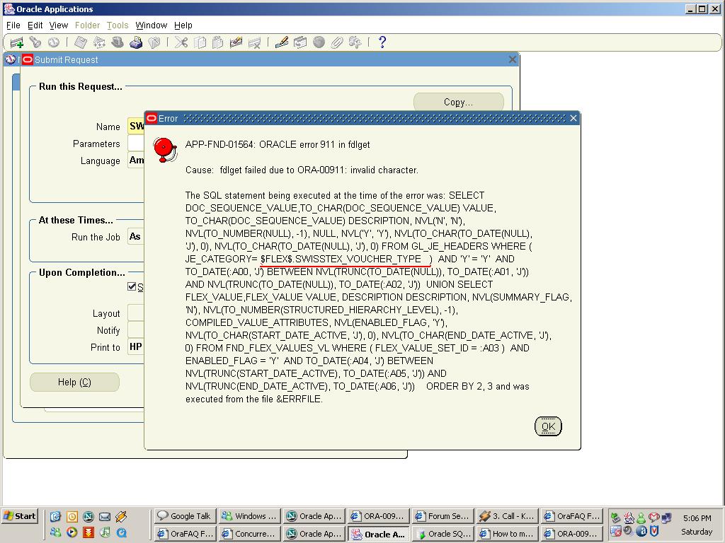Image resolution: width=725 pixels, height=543 pixels.
Task: Switch to Google Talk taskbar button
Action: (x=185, y=516)
